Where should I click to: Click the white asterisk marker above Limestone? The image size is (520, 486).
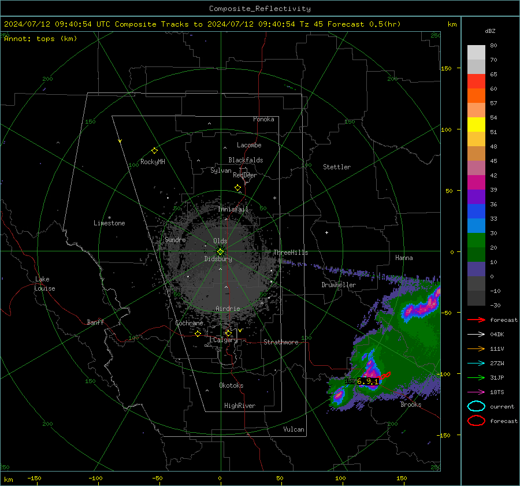[109, 218]
